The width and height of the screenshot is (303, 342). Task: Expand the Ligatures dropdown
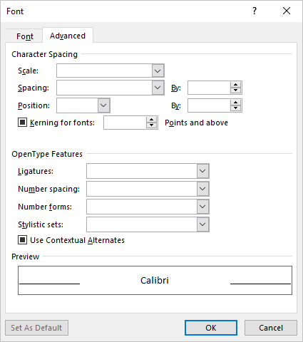click(202, 171)
